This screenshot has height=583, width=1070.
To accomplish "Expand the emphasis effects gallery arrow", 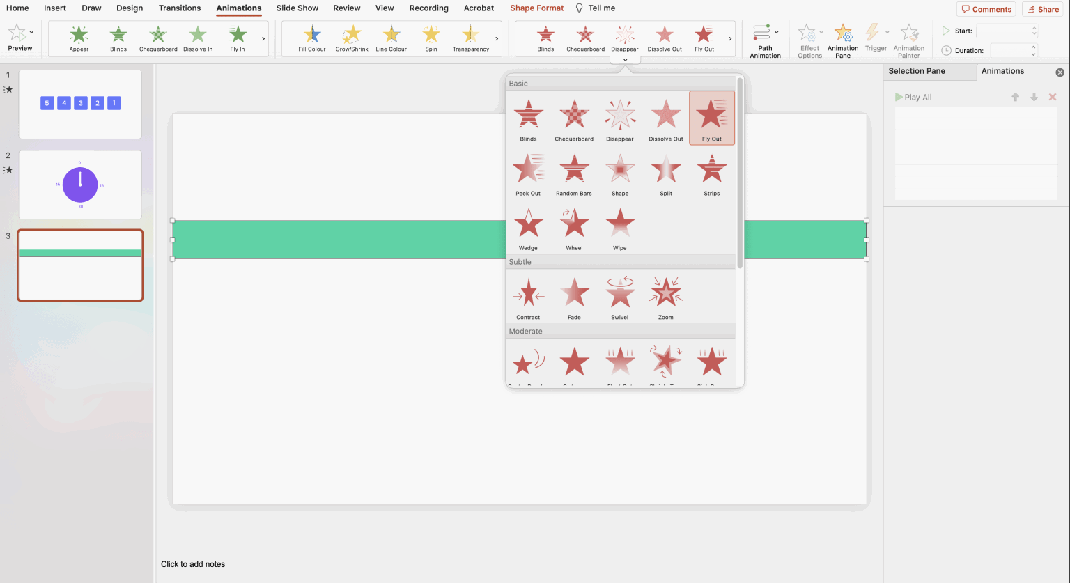I will pos(497,39).
